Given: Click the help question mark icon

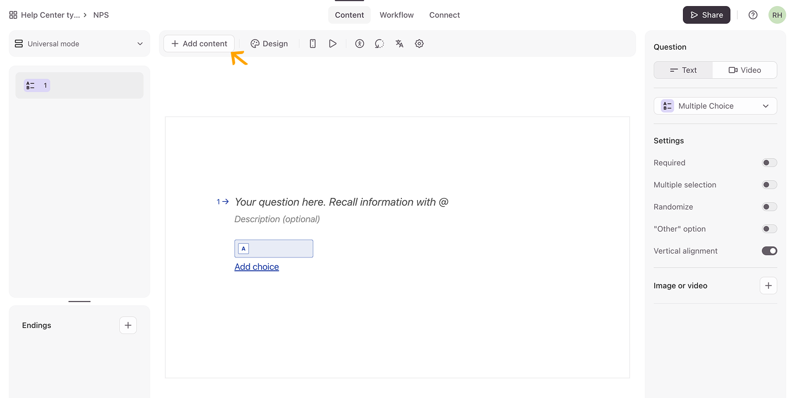Looking at the screenshot, I should 752,15.
